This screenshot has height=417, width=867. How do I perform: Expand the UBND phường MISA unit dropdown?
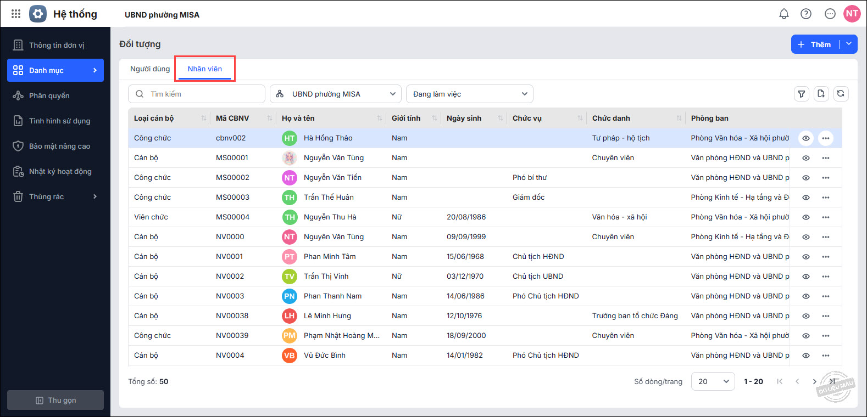tap(335, 94)
